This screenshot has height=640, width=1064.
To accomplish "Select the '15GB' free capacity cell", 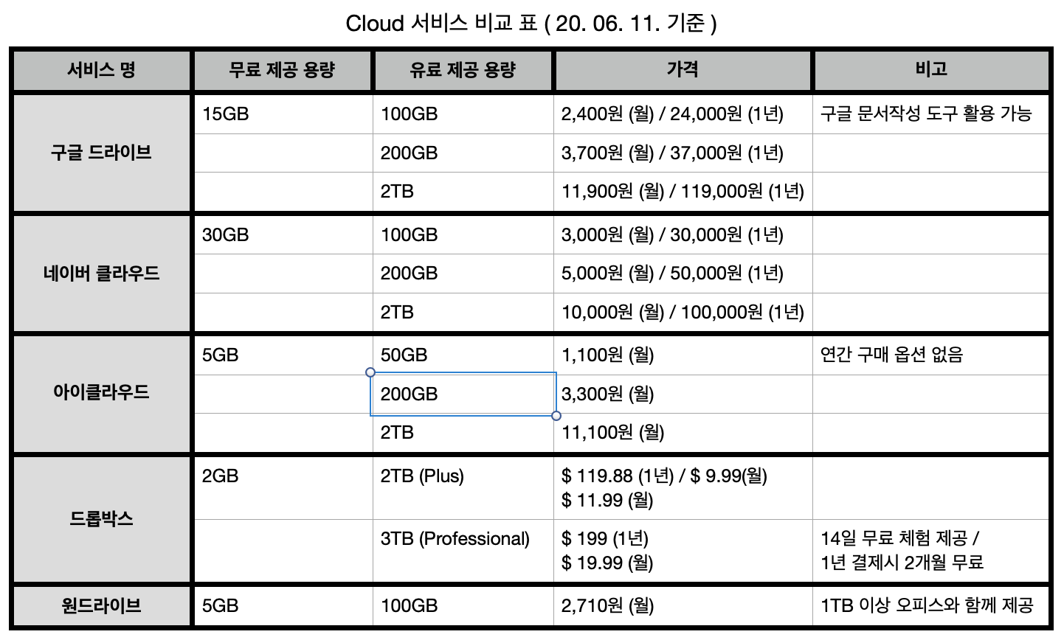I will click(283, 114).
